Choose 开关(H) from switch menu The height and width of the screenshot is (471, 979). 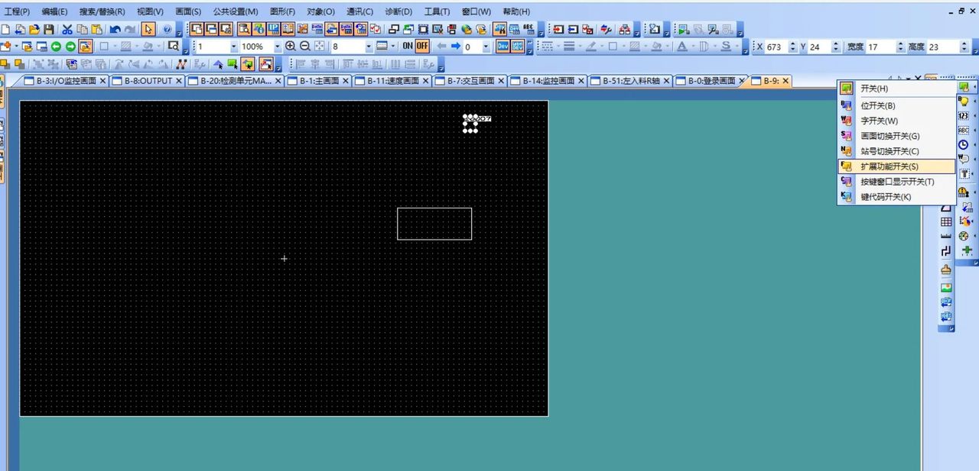(x=896, y=89)
